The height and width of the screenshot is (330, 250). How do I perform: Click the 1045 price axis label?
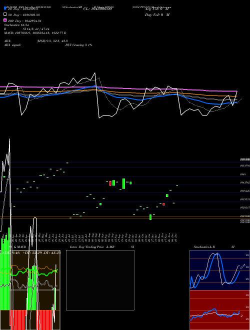point(243,174)
